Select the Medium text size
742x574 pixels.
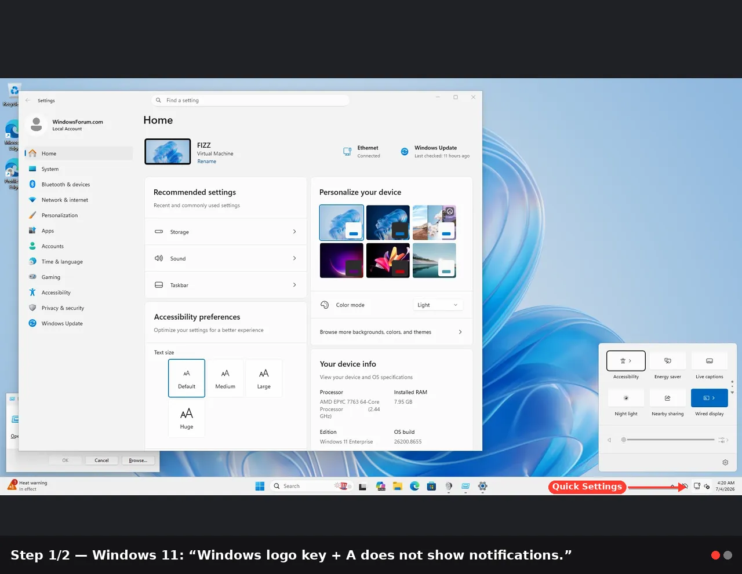tap(225, 378)
